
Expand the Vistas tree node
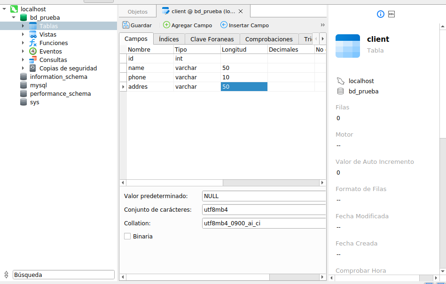(x=23, y=34)
